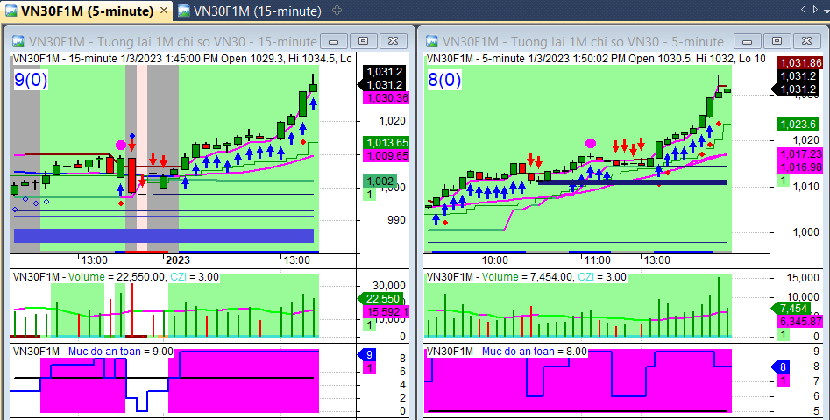Viewport: 830px width, 420px height.
Task: Switch to the VN30F1M (5-minute) tab
Action: (86, 11)
